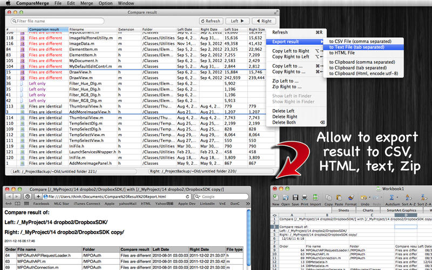Click the Print icon in Workbook1 toolbar

[305, 197]
